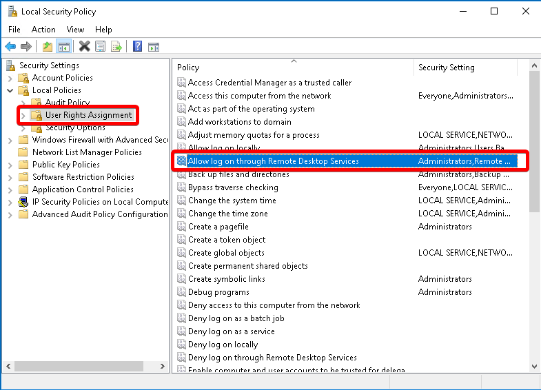Click the IP Security Policies icon in tree
This screenshot has height=390, width=541.
click(23, 202)
